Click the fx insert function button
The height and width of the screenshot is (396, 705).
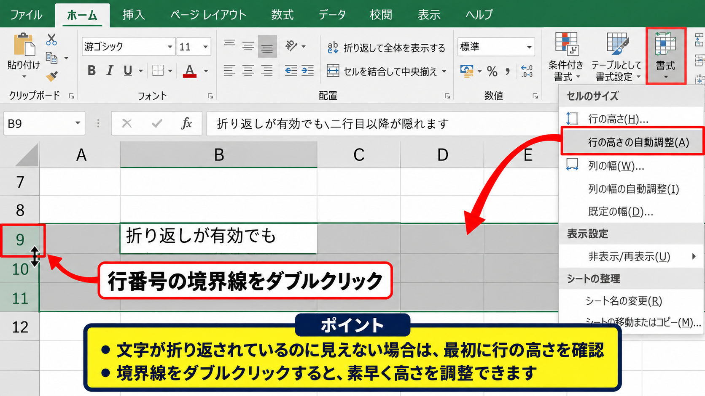tap(186, 123)
